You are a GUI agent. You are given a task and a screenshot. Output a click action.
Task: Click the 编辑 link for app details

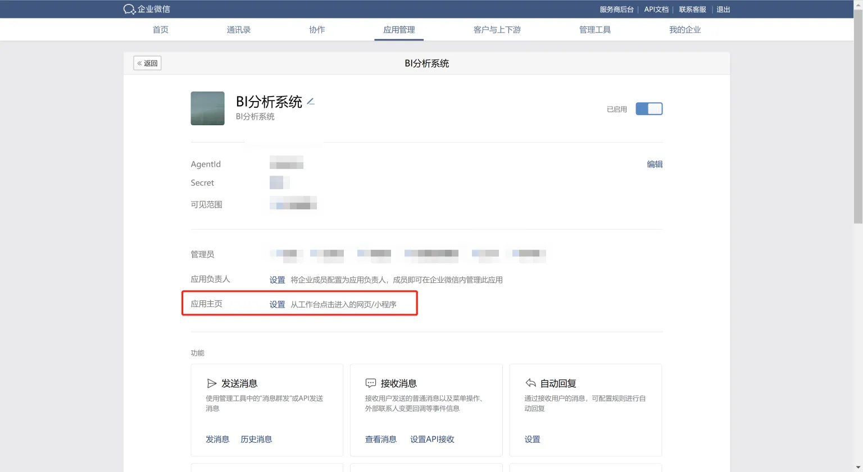655,164
